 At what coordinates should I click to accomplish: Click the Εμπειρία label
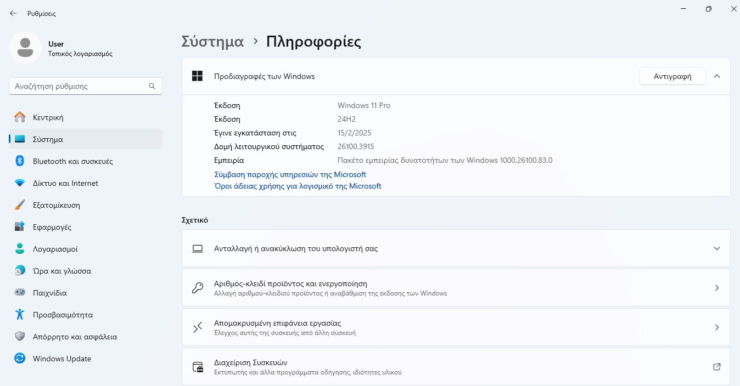pyautogui.click(x=229, y=160)
